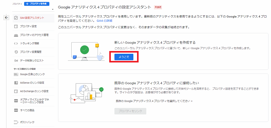The image size is (271, 128).
Task: Expand 既存の Google アナリティクス 4 プロパティを選択 dropdown
Action: [x=154, y=101]
